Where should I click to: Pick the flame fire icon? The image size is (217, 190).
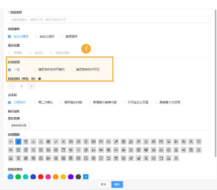198,150
